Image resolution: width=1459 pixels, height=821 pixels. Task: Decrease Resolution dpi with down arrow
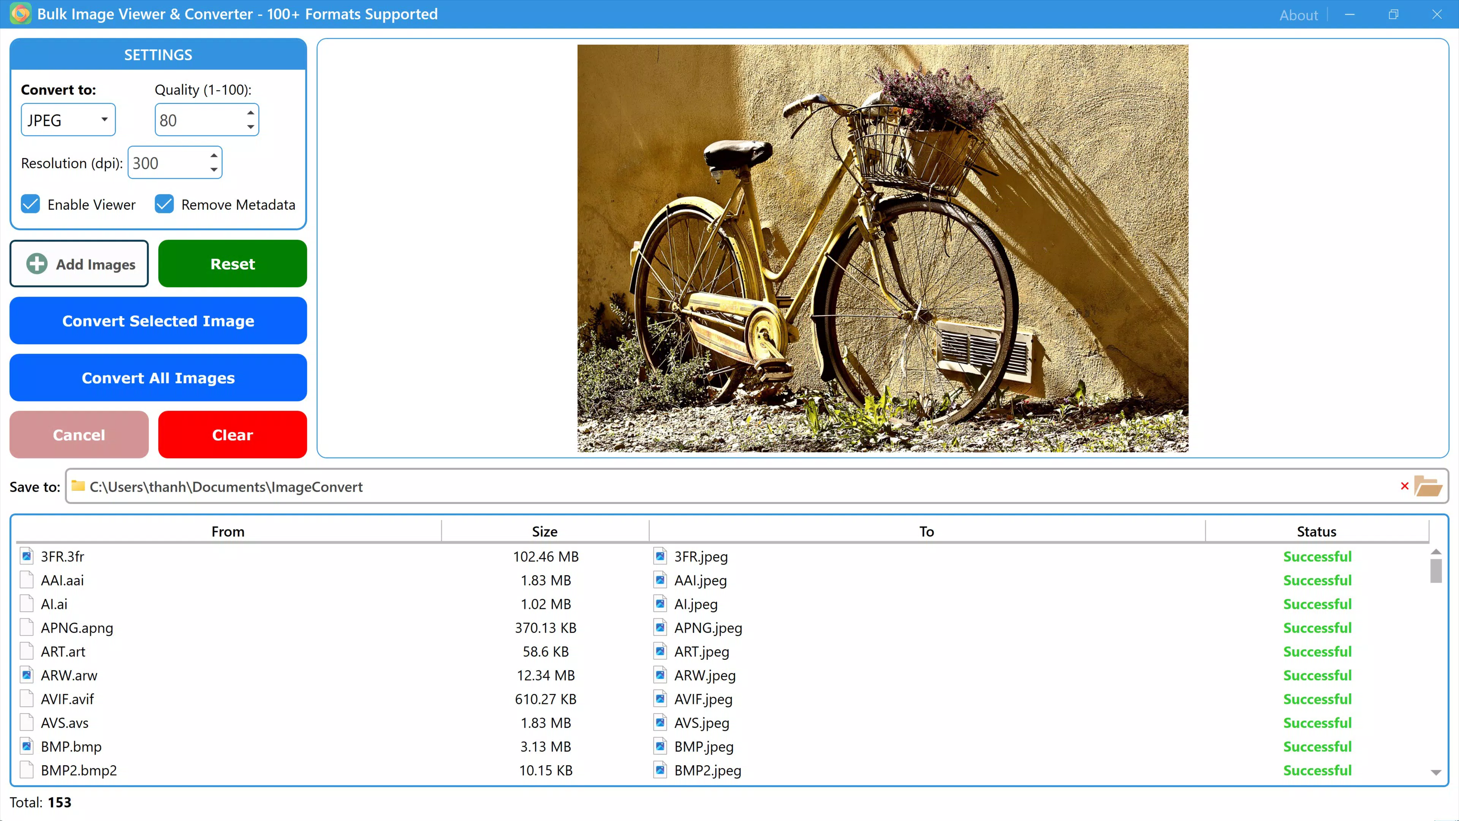[214, 170]
